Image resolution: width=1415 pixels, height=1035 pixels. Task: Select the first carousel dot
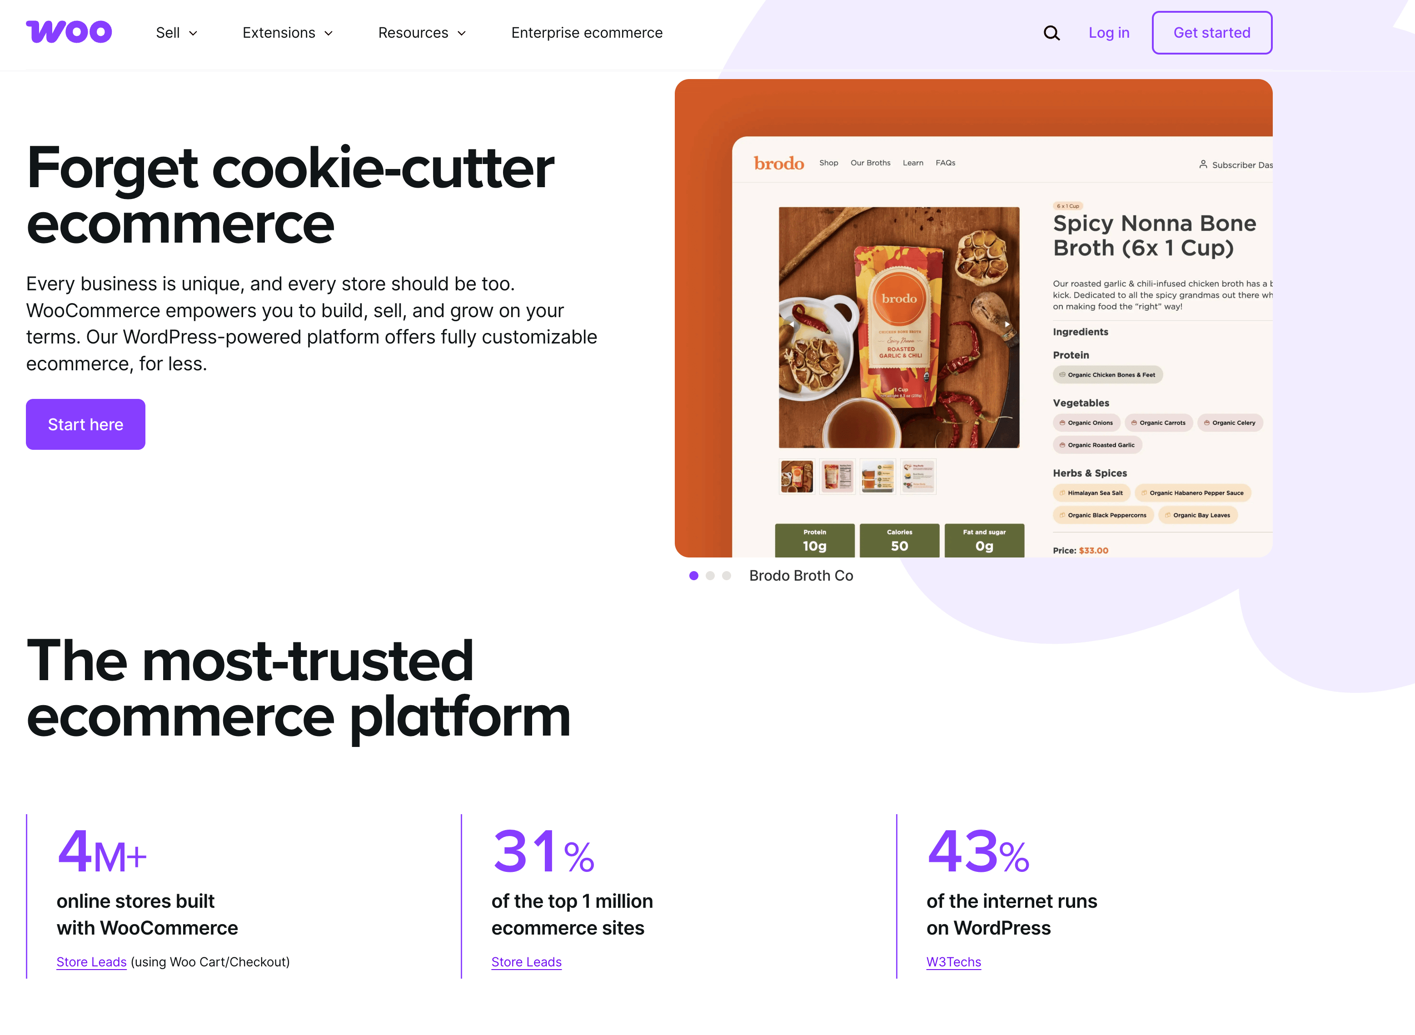tap(693, 576)
